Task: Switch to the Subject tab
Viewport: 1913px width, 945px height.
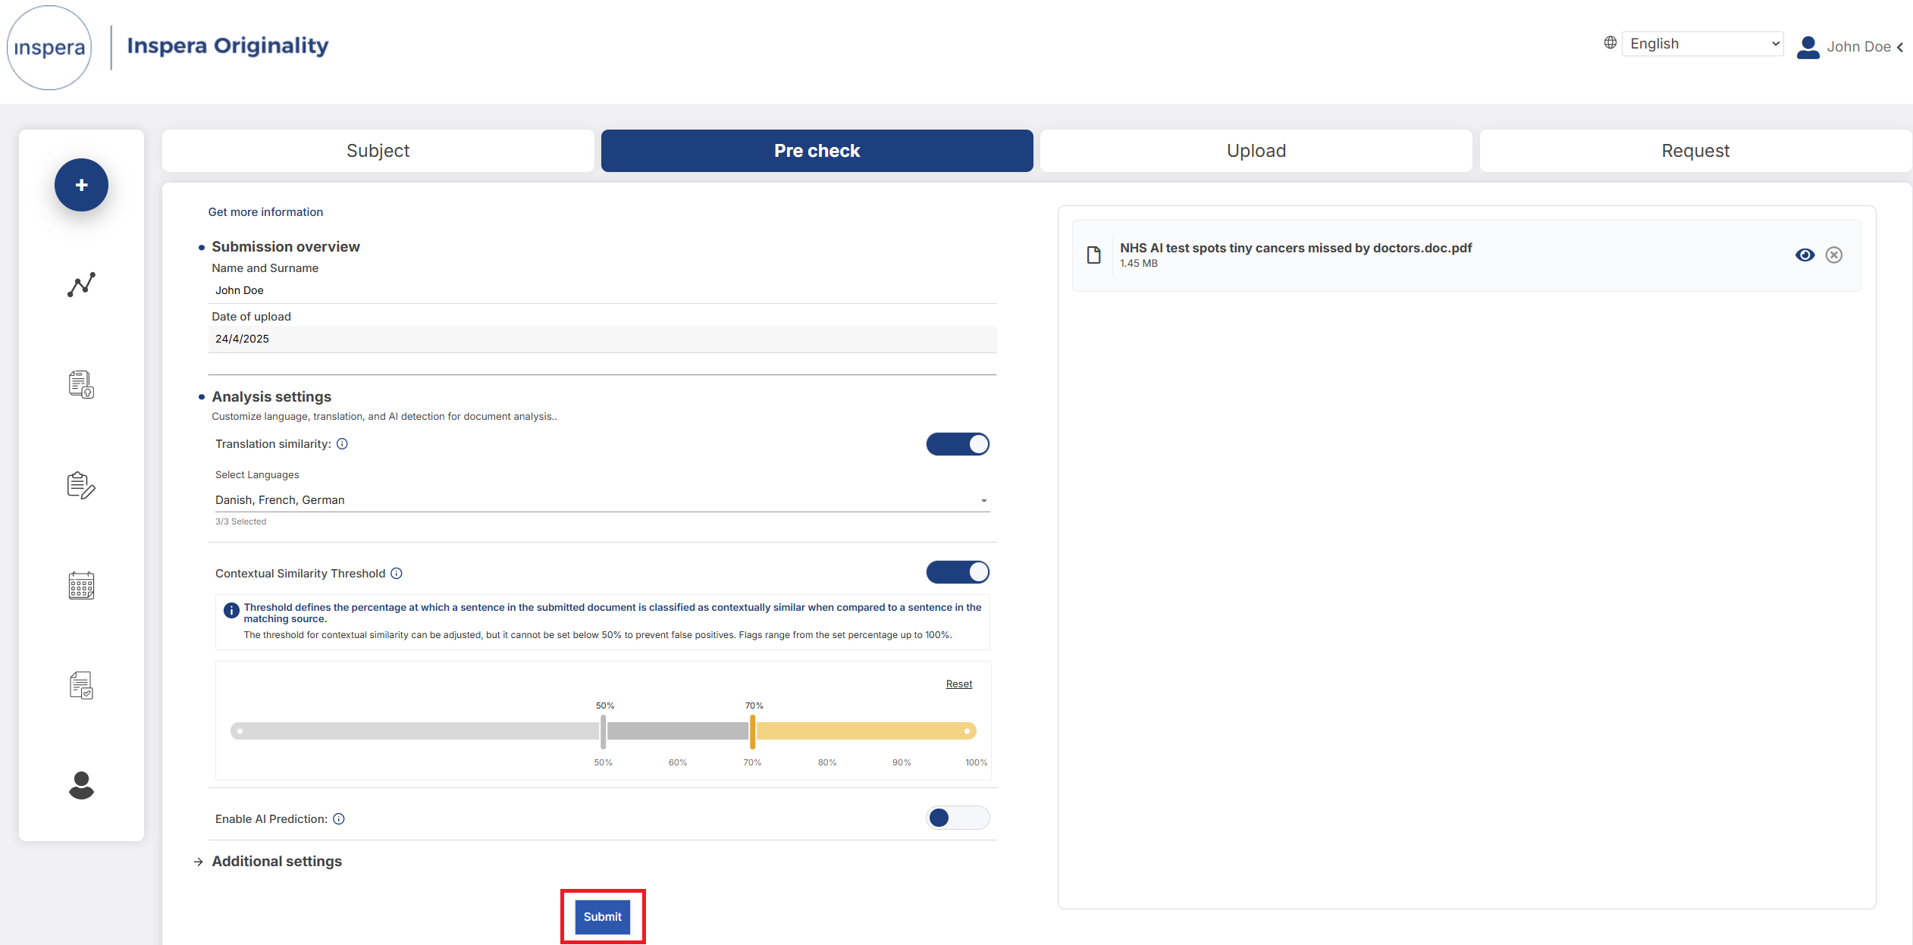Action: [x=378, y=151]
